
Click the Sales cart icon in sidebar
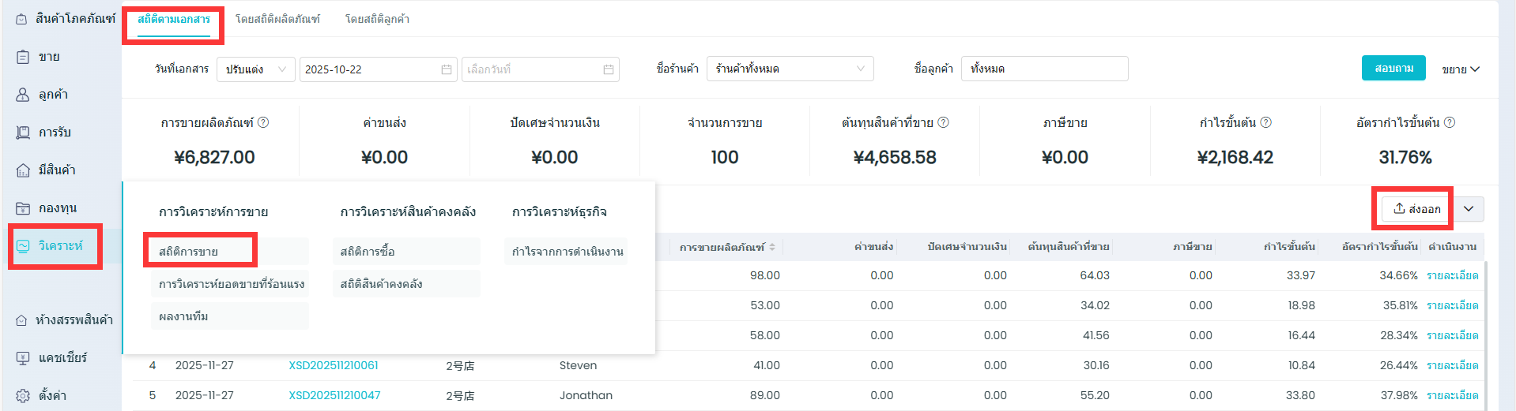tap(23, 57)
